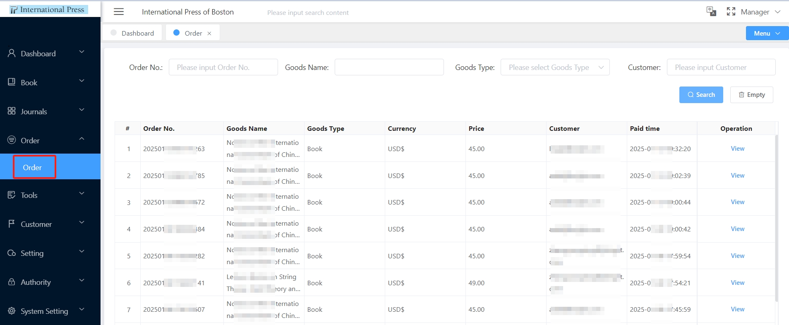Open the Manager user dropdown
Image resolution: width=789 pixels, height=325 pixels.
click(760, 12)
